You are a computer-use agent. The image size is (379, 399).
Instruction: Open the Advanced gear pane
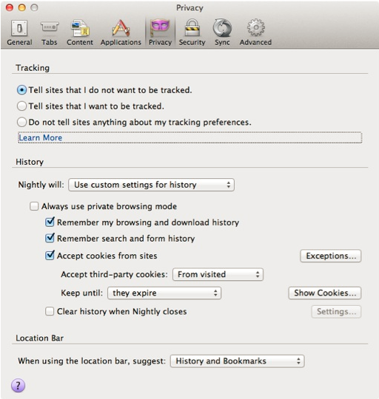255,33
